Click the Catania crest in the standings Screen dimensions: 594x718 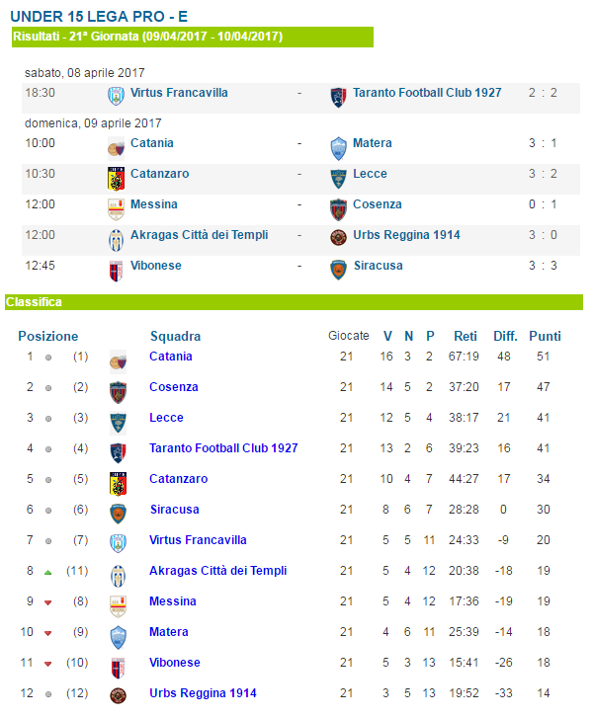click(118, 361)
